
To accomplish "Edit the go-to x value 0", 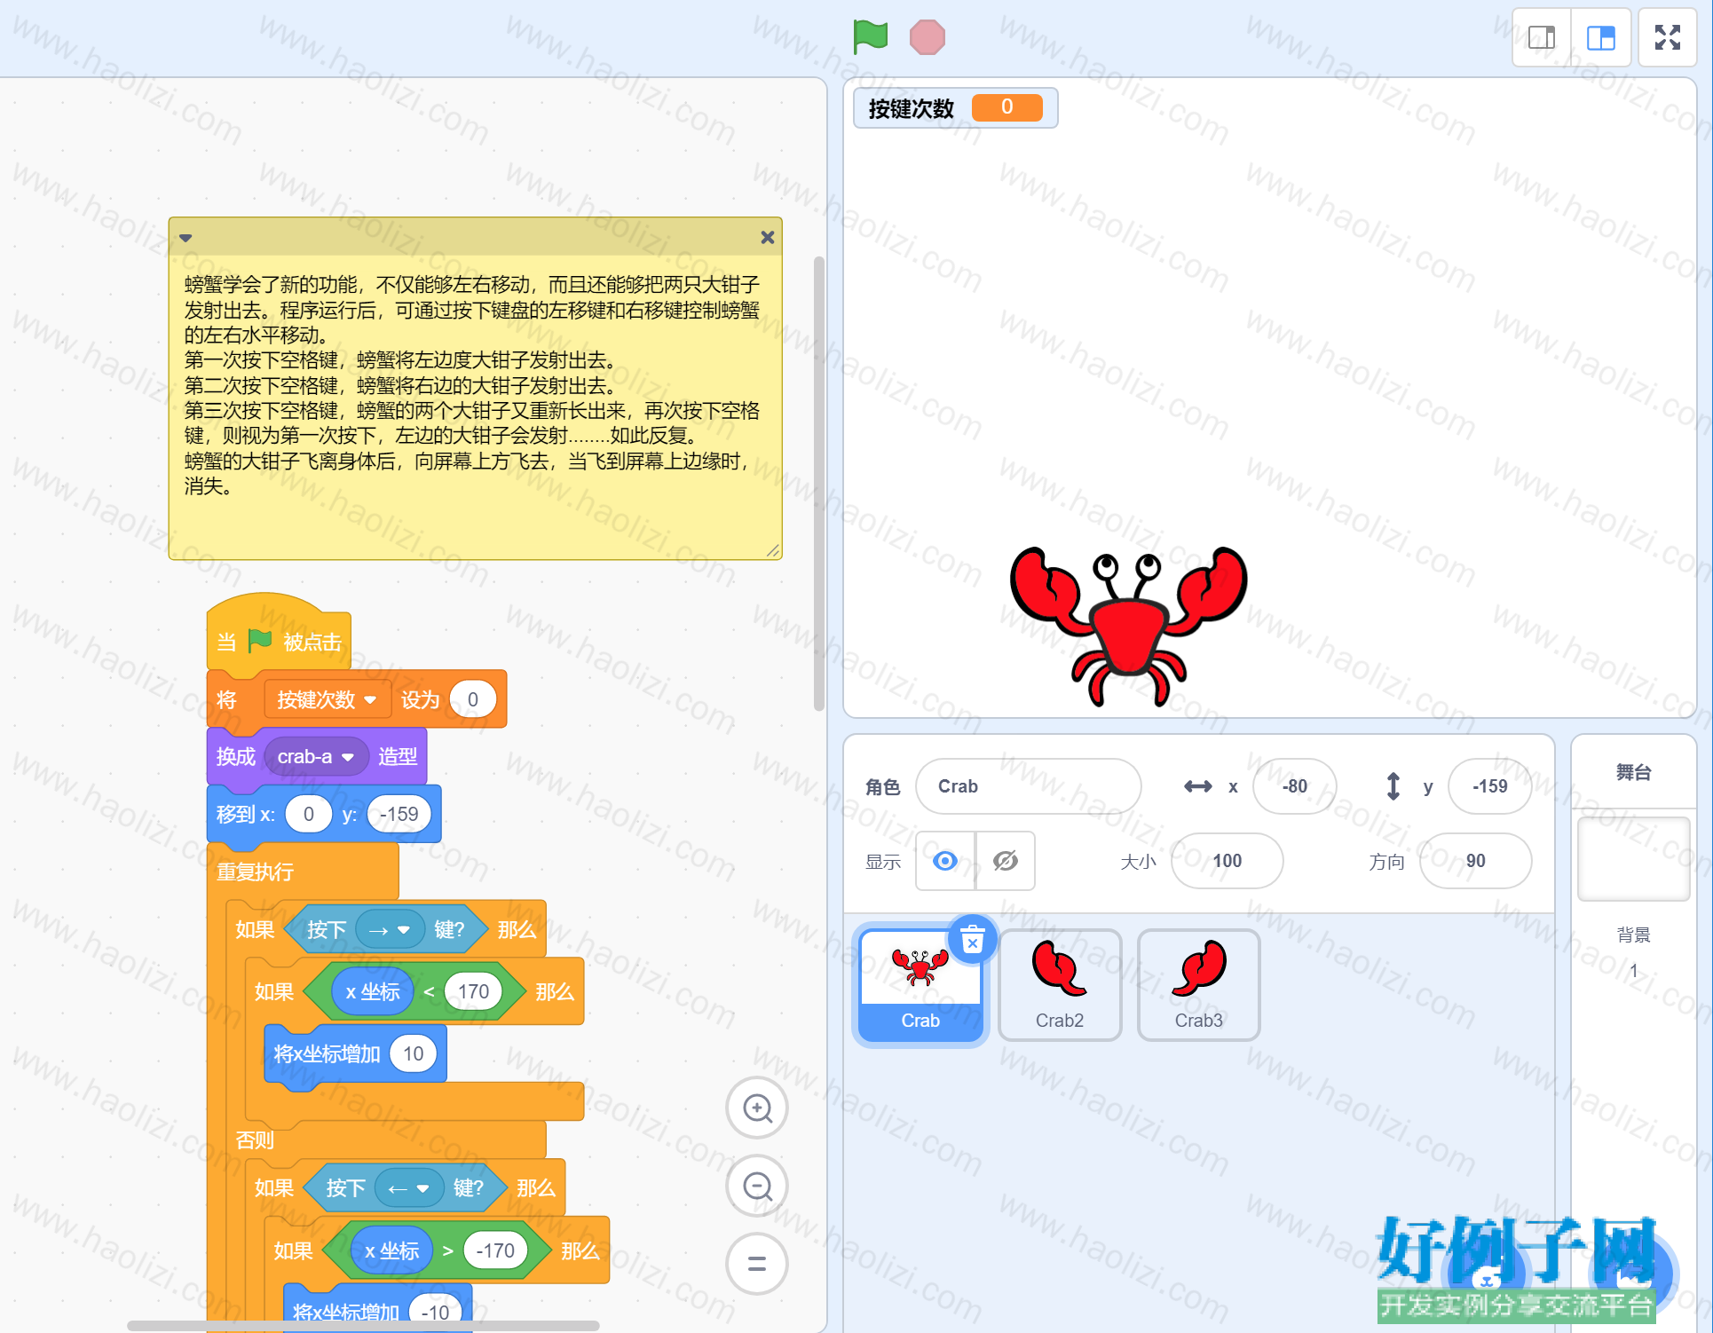I will pos(308,815).
